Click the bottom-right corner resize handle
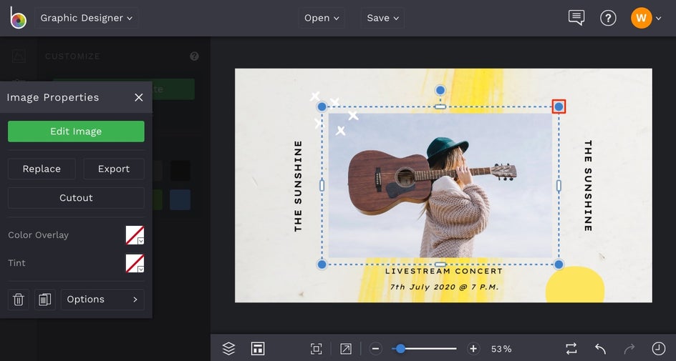The height and width of the screenshot is (361, 676). coord(559,264)
